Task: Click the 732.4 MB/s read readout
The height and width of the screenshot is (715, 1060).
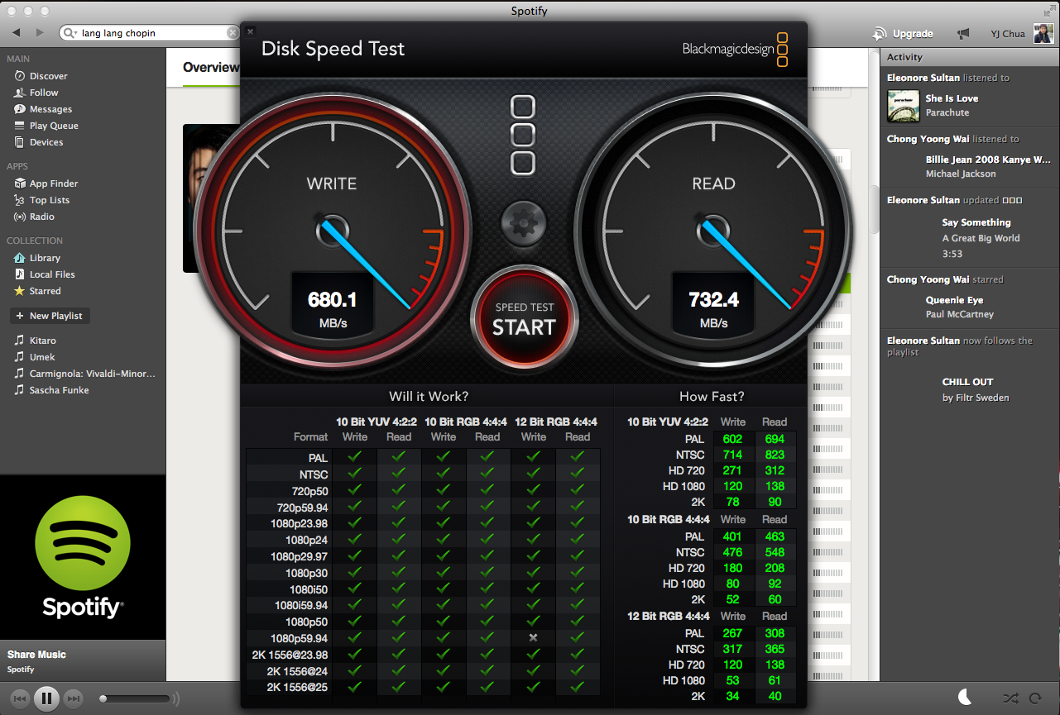Action: point(713,307)
